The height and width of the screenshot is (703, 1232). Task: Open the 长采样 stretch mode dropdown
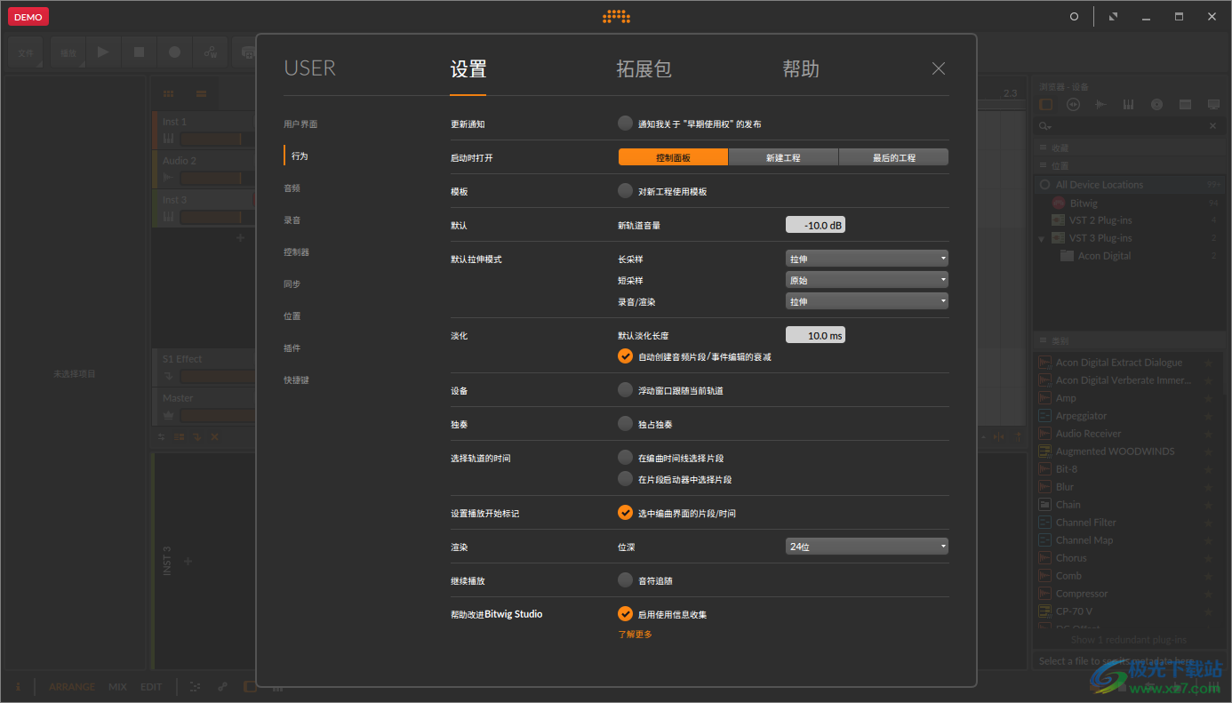(x=866, y=258)
